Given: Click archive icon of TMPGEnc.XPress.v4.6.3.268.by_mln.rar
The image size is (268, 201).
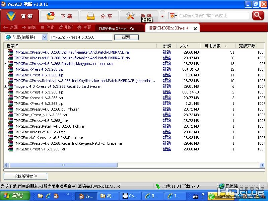Looking at the screenshot, I should tap(10, 109).
